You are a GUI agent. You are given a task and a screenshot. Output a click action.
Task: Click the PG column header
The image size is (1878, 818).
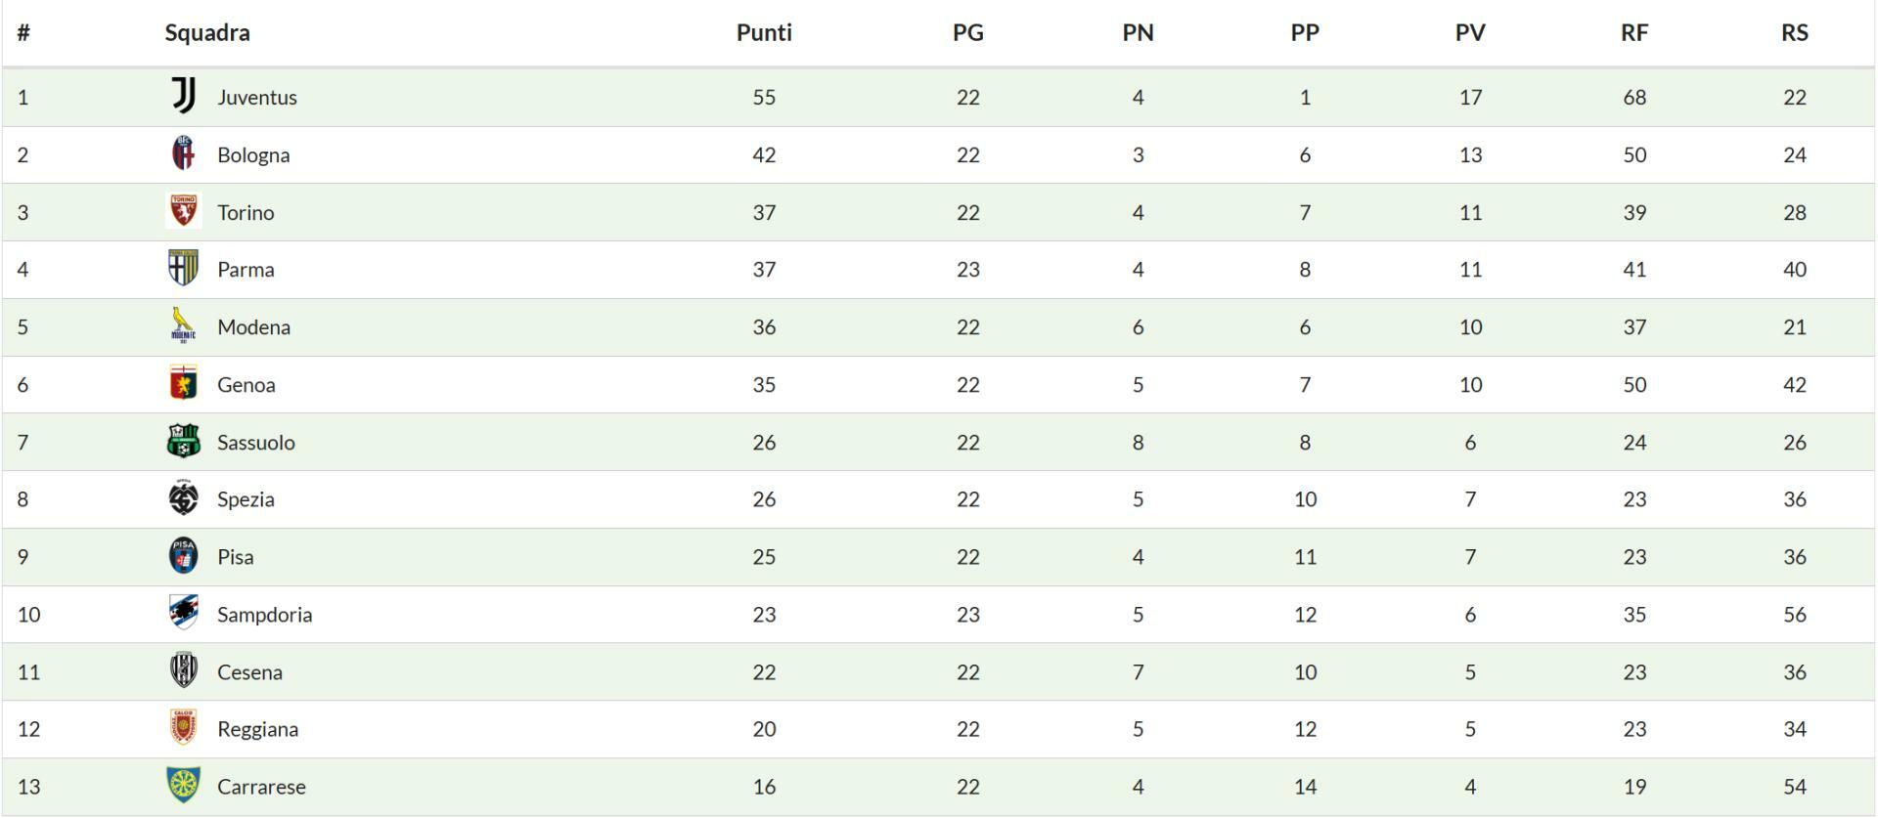[x=967, y=32]
